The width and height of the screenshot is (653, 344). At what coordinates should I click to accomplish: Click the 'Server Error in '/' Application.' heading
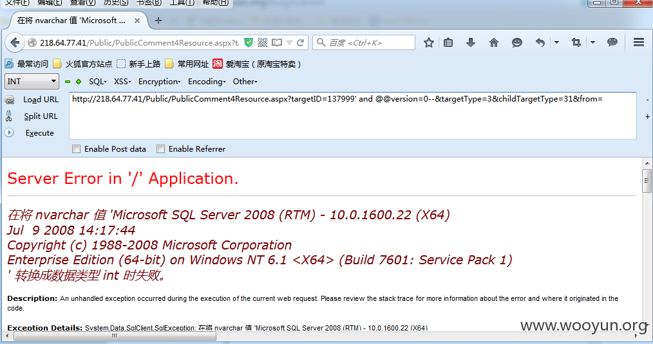[123, 179]
